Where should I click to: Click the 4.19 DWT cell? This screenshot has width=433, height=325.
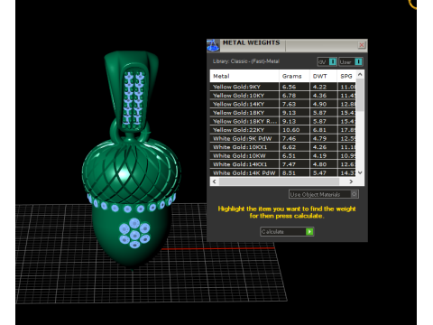point(323,156)
